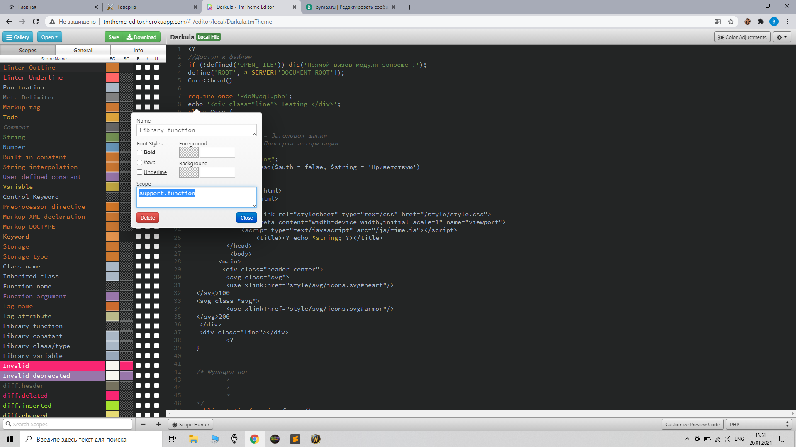Open the settings gear menu
Screen dimensions: 796x447
[782, 37]
